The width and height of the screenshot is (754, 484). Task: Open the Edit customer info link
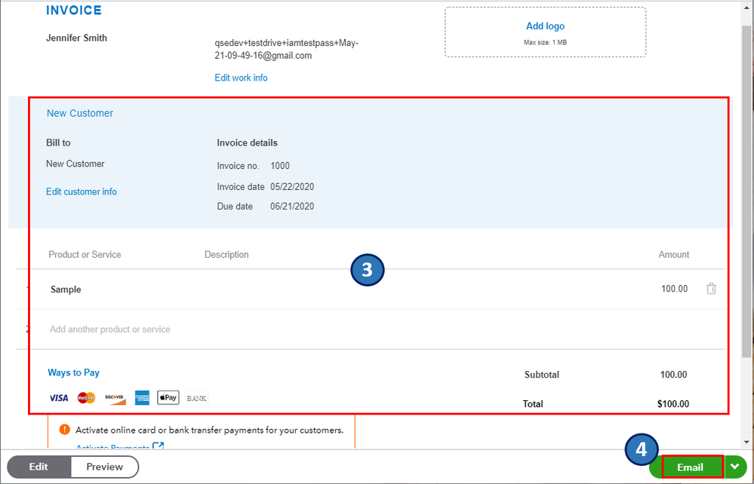(x=82, y=191)
